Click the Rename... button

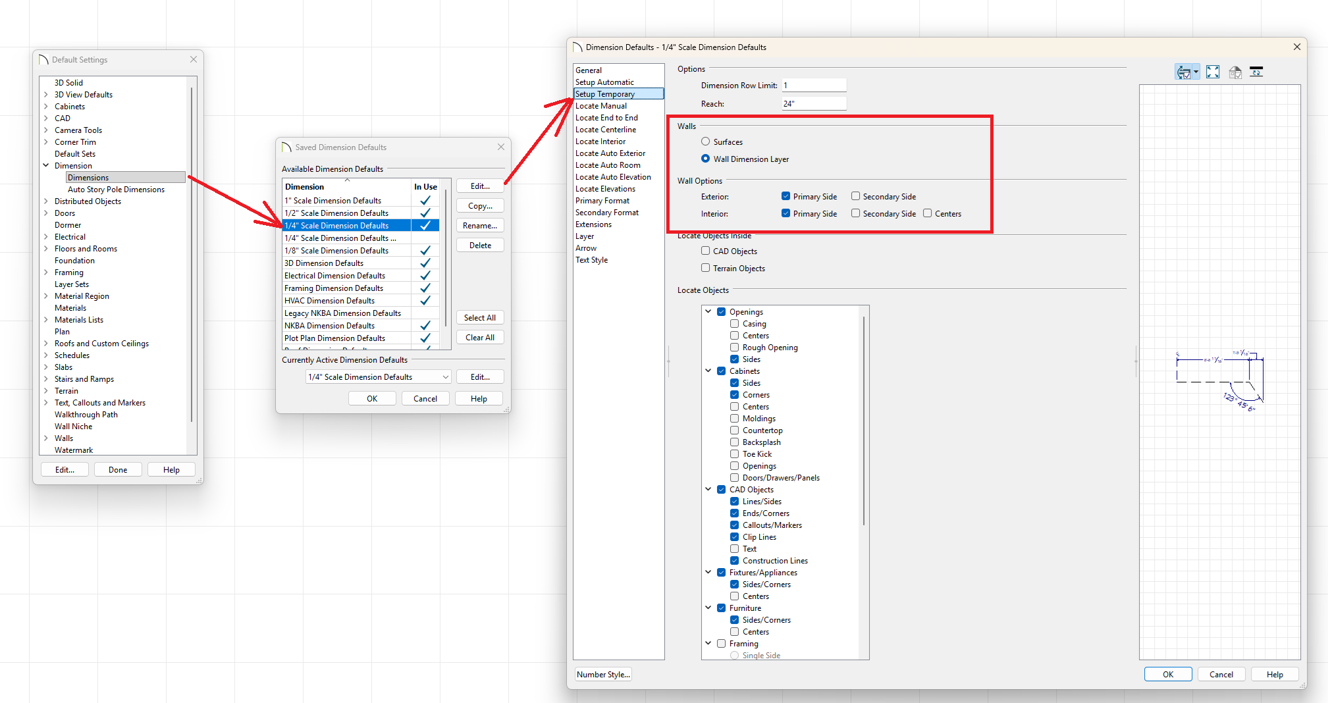pos(480,226)
